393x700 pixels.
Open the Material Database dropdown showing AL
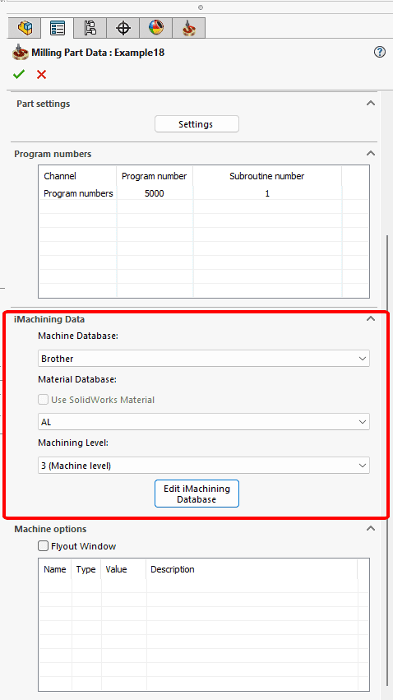point(204,422)
